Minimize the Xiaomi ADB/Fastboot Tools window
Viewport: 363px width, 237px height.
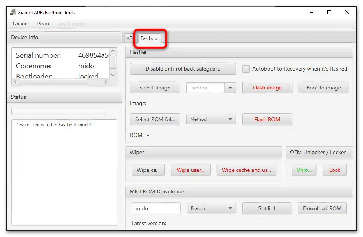pyautogui.click(x=312, y=12)
